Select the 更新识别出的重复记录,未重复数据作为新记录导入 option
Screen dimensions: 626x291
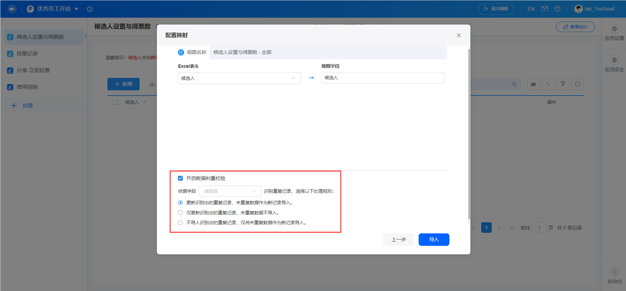click(x=180, y=203)
